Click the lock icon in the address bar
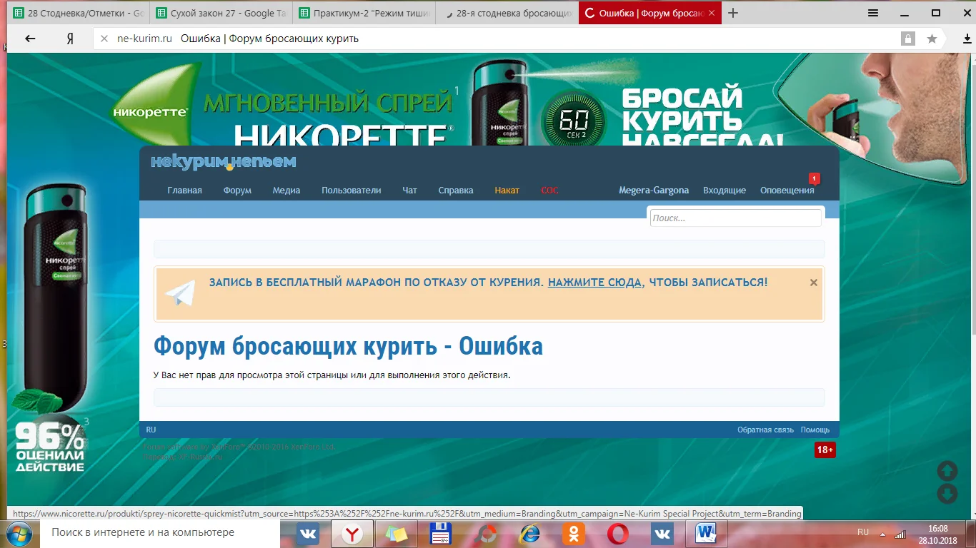This screenshot has height=548, width=976. pos(908,39)
